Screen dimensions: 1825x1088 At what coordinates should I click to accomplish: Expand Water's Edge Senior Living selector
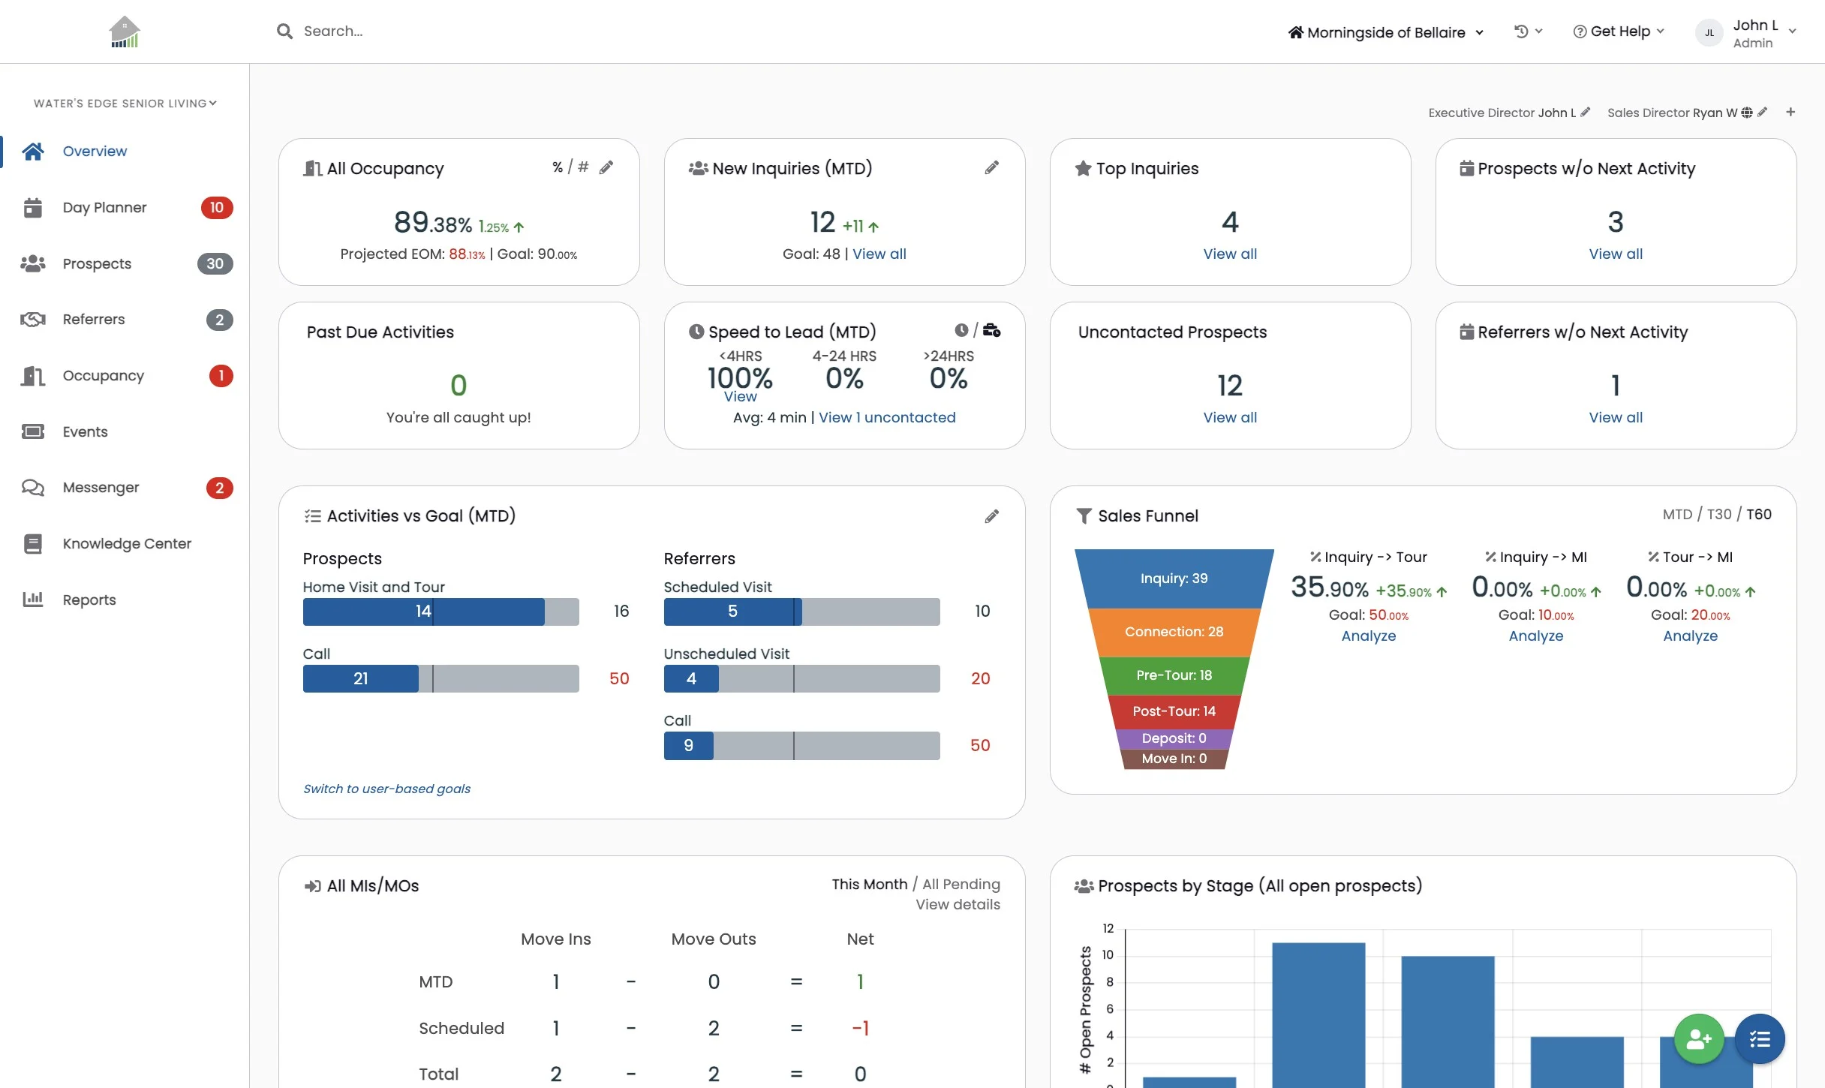pos(125,104)
